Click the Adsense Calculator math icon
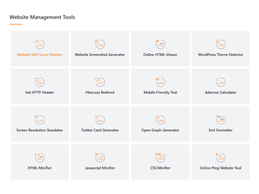 220,82
